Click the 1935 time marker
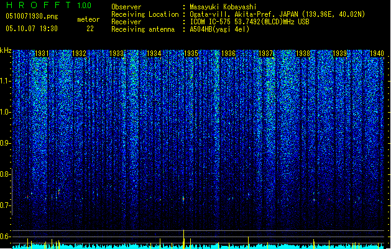Image resolution: width=391 pixels, height=249 pixels. pyautogui.click(x=191, y=54)
